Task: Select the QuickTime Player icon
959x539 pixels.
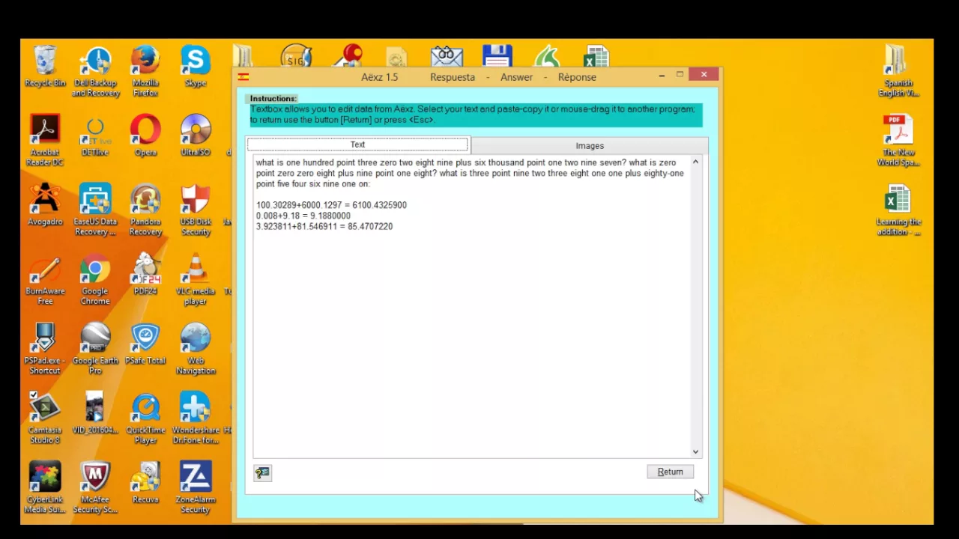Action: [145, 418]
